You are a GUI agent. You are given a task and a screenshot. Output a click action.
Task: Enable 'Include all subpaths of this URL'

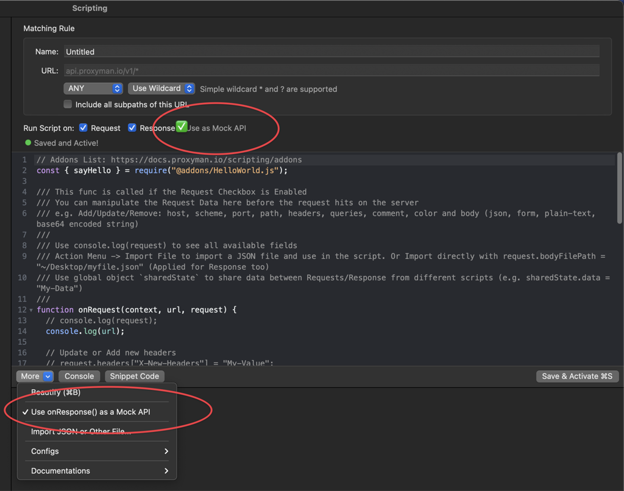point(68,104)
